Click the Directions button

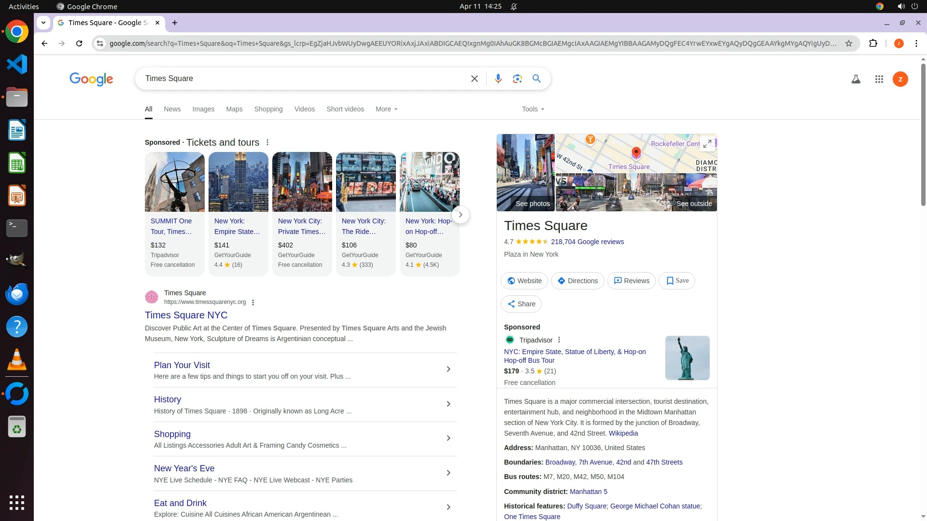577,281
